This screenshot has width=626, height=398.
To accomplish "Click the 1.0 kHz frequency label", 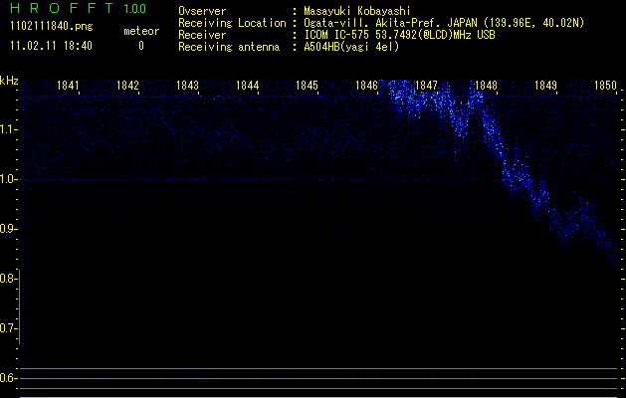I will click(x=8, y=179).
